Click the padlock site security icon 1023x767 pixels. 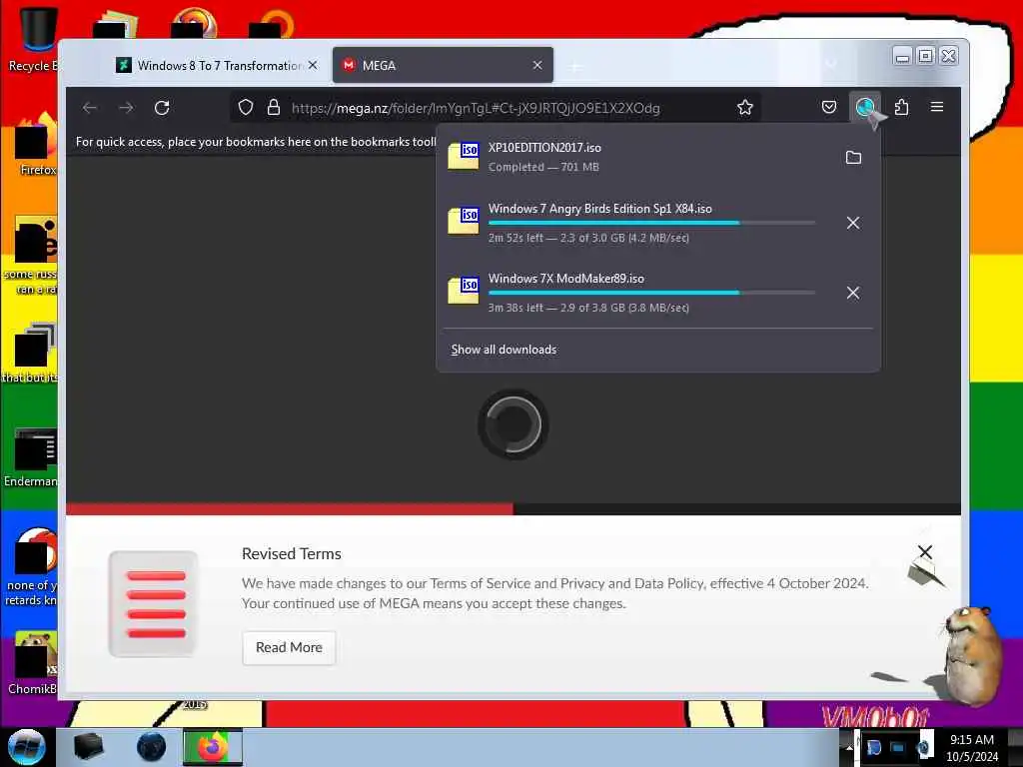pos(274,108)
